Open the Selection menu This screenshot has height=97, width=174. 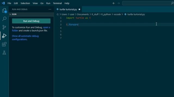point(25,3)
